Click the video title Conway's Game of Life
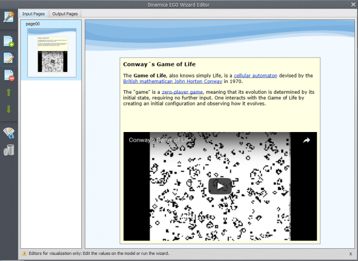The image size is (358, 261). click(x=160, y=140)
